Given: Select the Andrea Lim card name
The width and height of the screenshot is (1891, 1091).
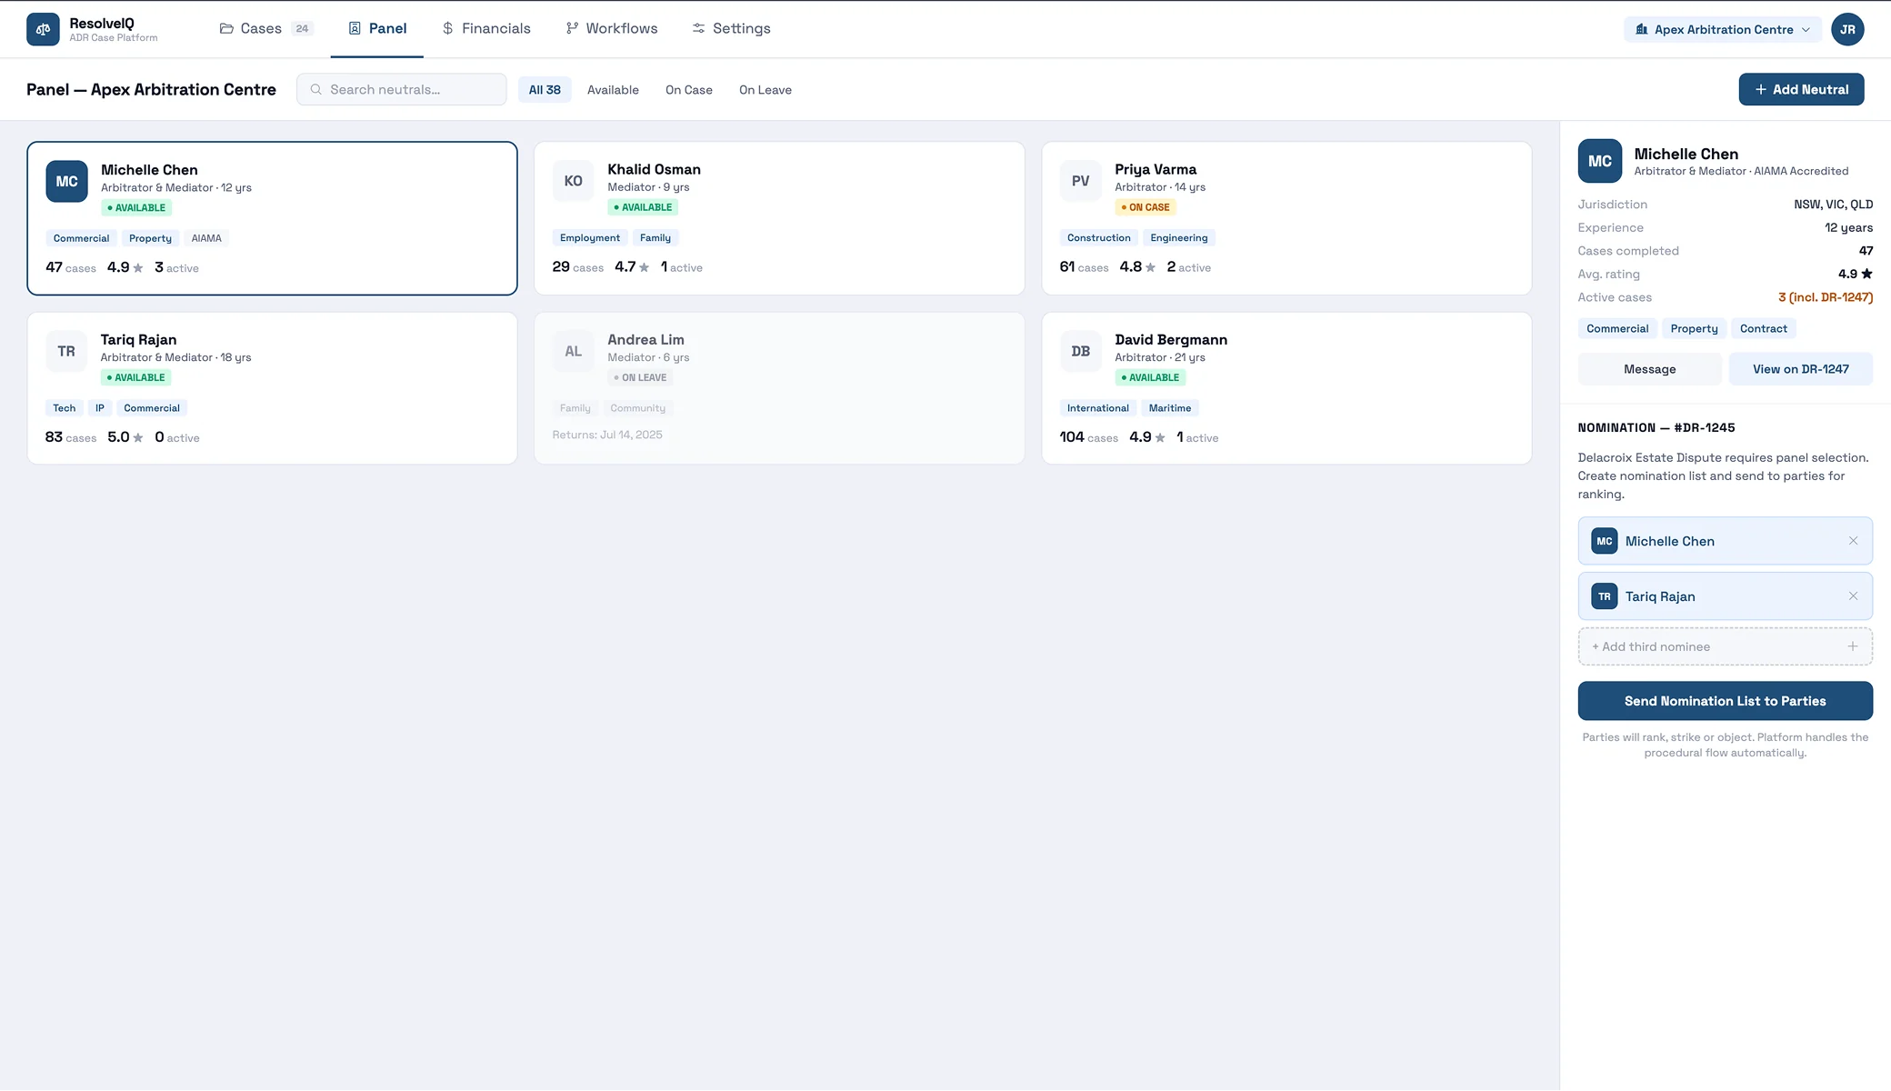Looking at the screenshot, I should point(645,339).
